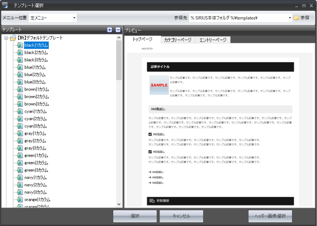Image resolution: width=317 pixels, height=226 pixels.
Task: Click the icon beside blue|1カラム
Action: click(x=20, y=67)
